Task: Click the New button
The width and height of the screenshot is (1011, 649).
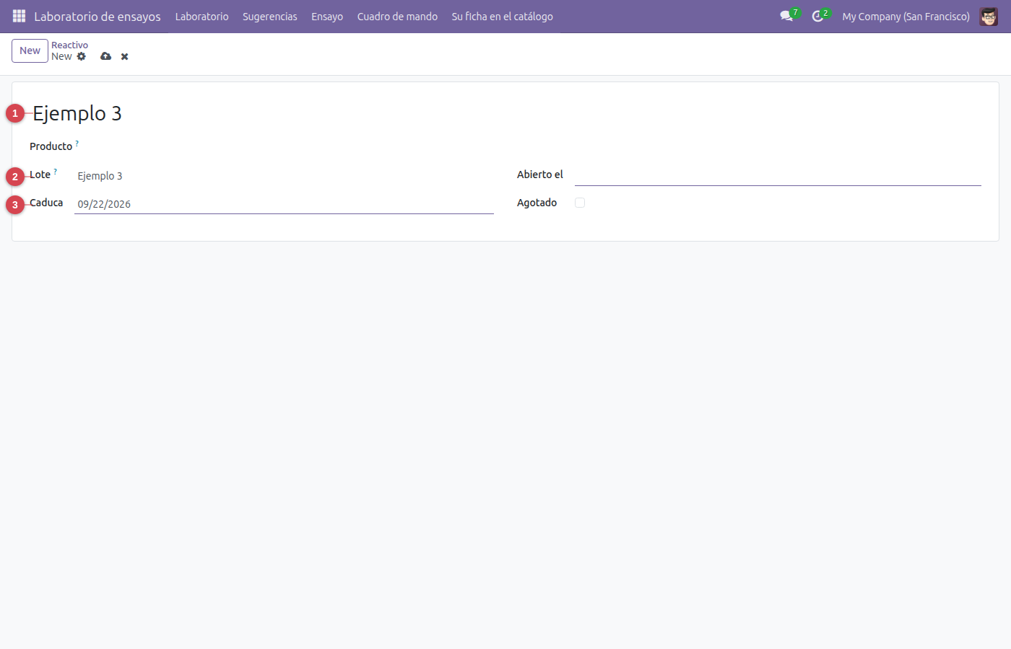Action: click(x=30, y=50)
